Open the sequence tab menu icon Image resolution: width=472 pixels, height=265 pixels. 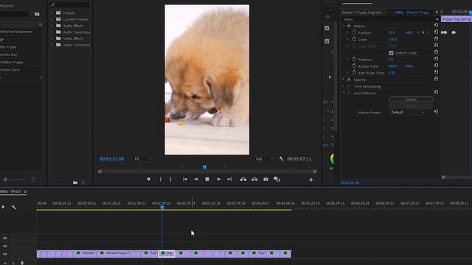25,191
